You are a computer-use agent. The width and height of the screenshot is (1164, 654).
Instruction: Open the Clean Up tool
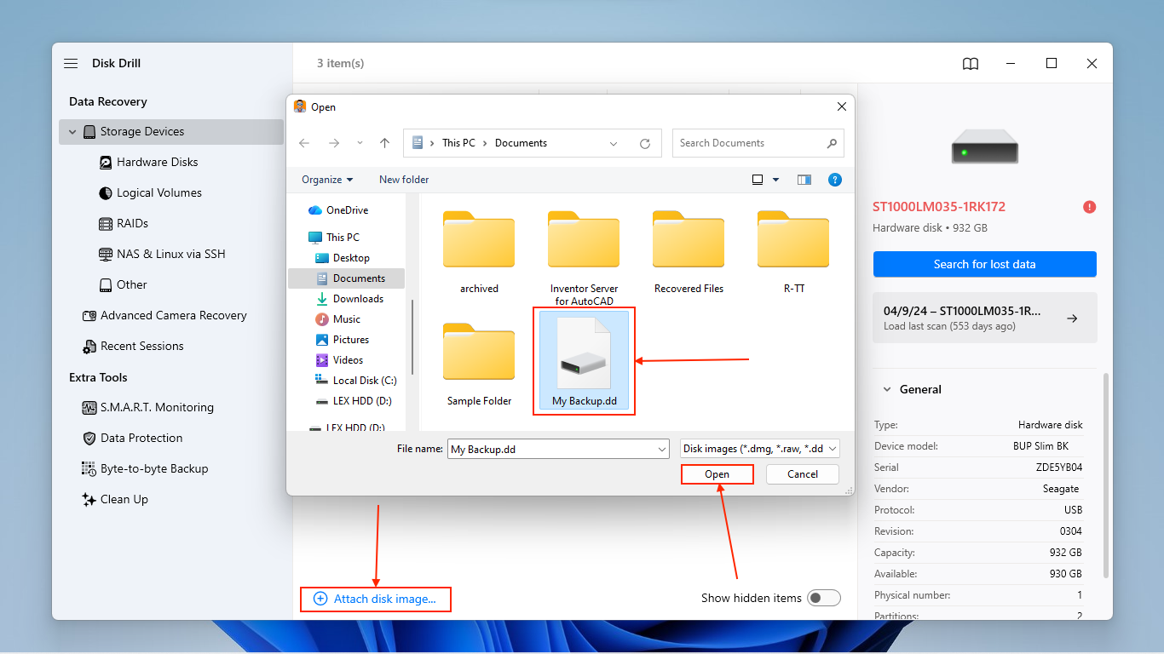pyautogui.click(x=124, y=499)
